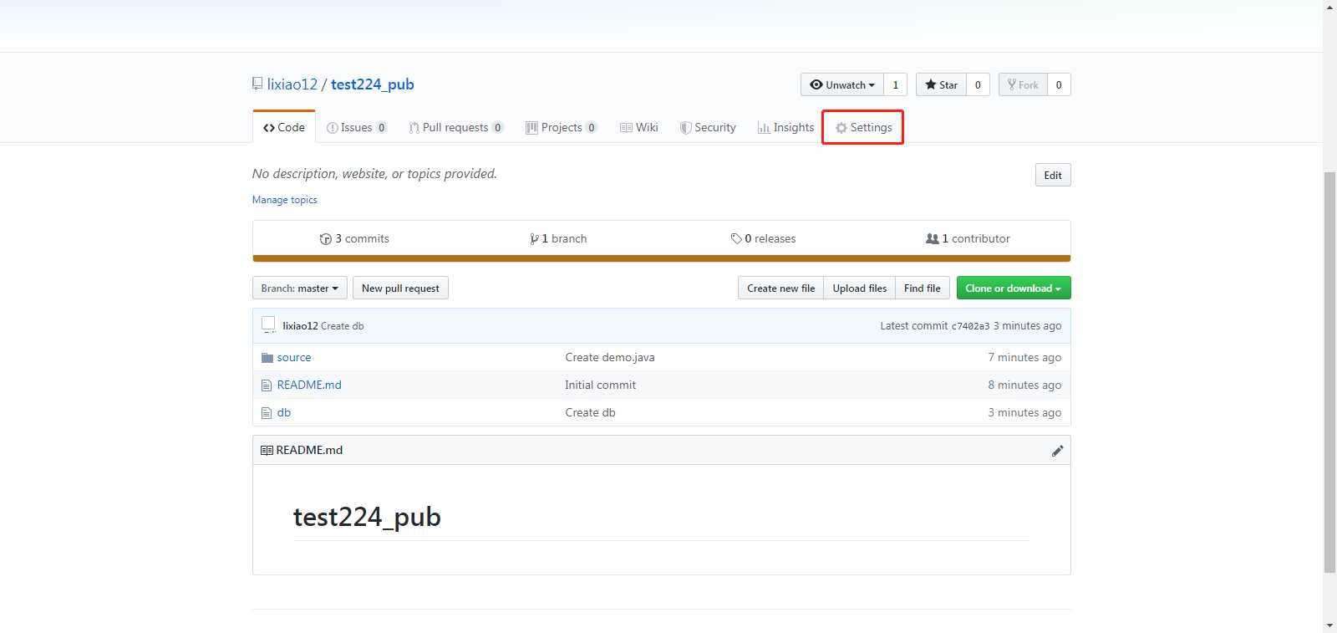Click lixiao12 author in latest commit bar

tap(300, 326)
